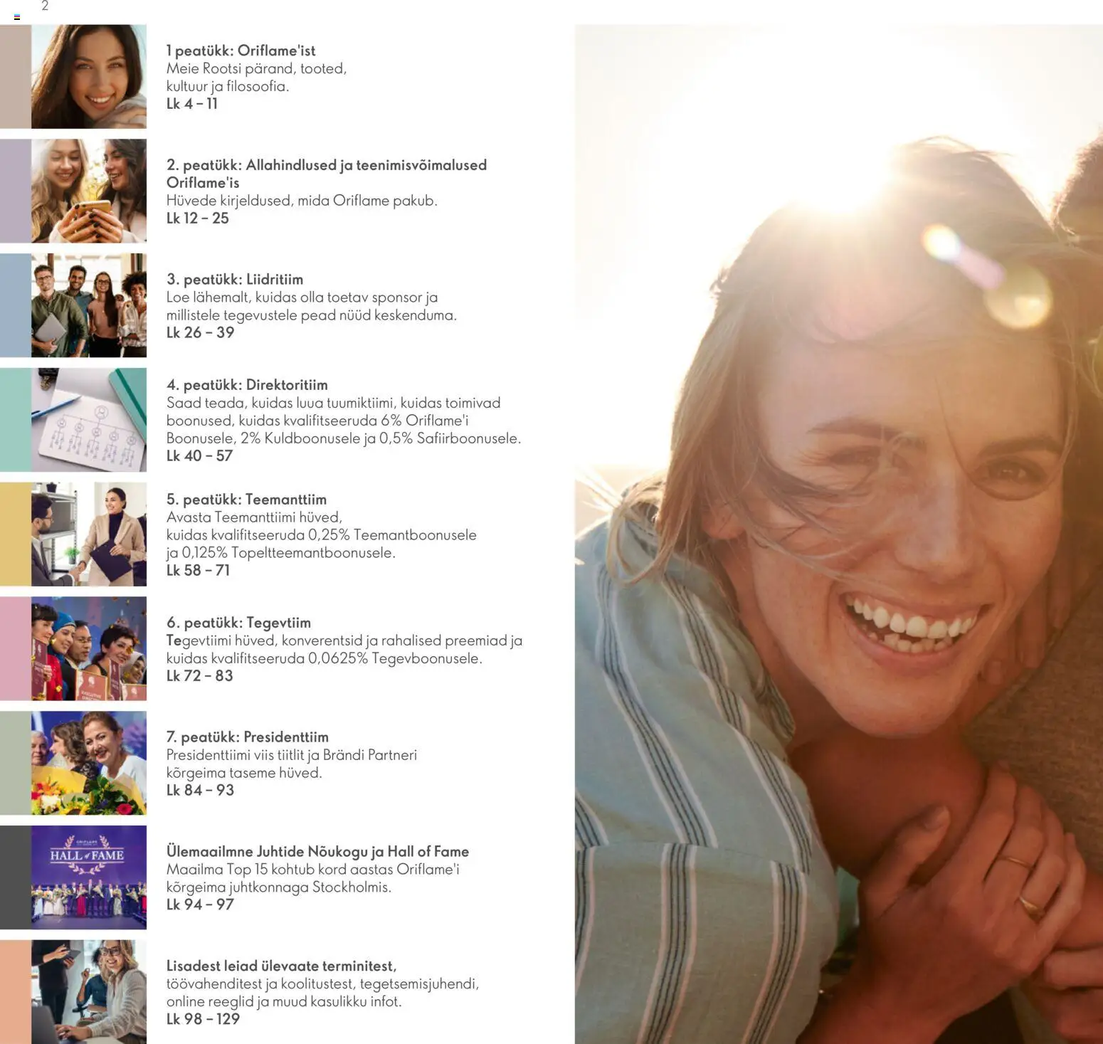Click the page range Lk 98 – 129
1103x1044 pixels.
tap(203, 1019)
